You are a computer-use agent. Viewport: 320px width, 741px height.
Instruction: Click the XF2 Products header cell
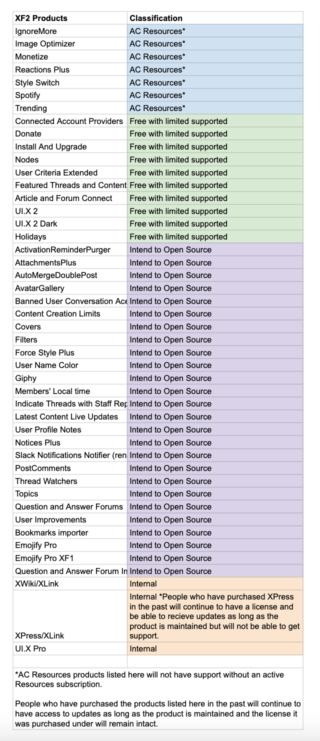[x=41, y=18]
